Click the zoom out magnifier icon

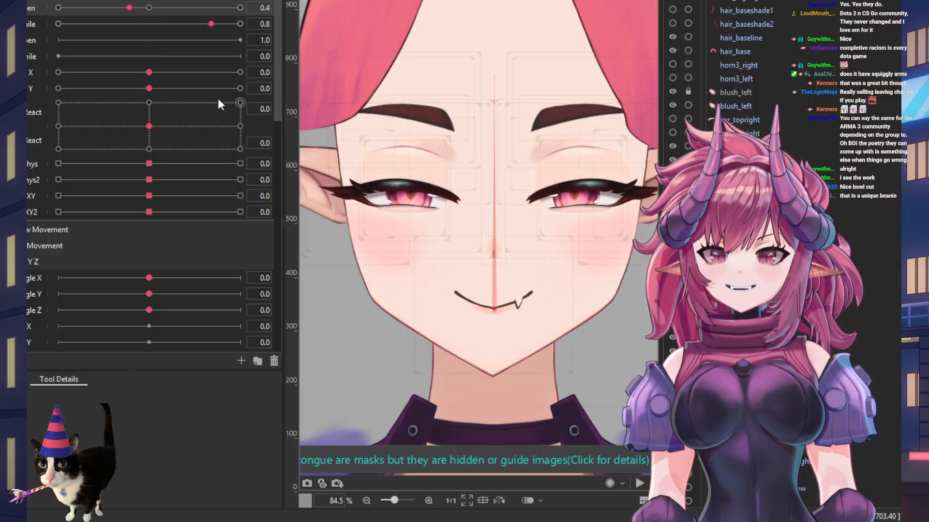[x=367, y=501]
